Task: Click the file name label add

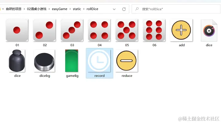Action: (x=182, y=45)
